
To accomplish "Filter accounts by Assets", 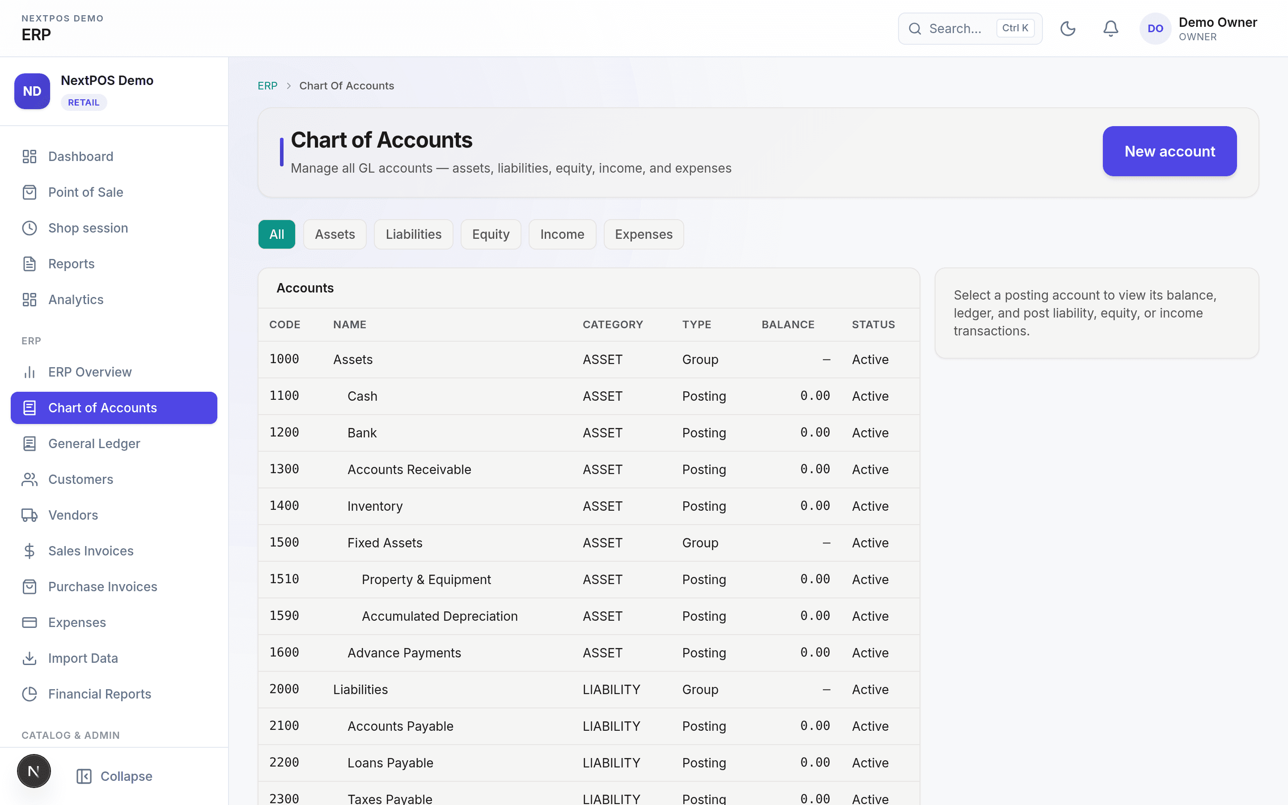I will click(335, 234).
